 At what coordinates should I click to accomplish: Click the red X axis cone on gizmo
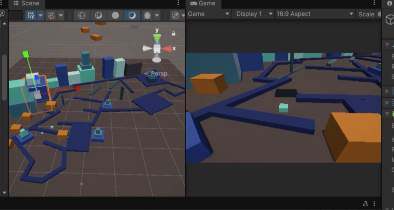click(166, 49)
